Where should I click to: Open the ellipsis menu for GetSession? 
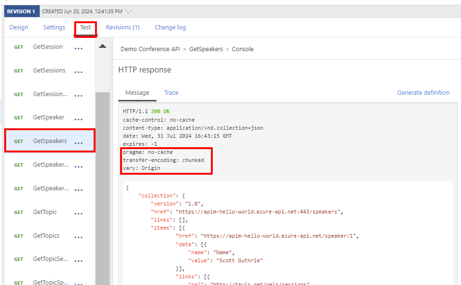78,49
